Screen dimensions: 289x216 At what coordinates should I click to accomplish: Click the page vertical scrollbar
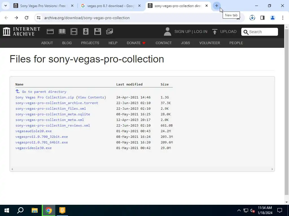pyautogui.click(x=286, y=112)
